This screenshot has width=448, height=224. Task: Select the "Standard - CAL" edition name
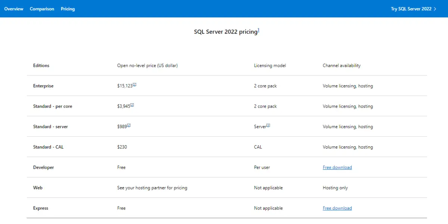[48, 147]
